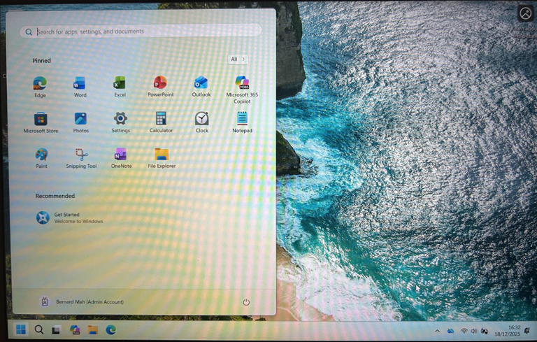This screenshot has height=342, width=537.
Task: Open the power options button
Action: point(246,302)
